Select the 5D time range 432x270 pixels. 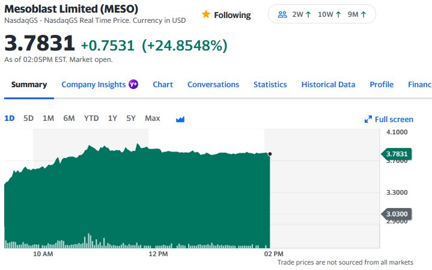[28, 118]
